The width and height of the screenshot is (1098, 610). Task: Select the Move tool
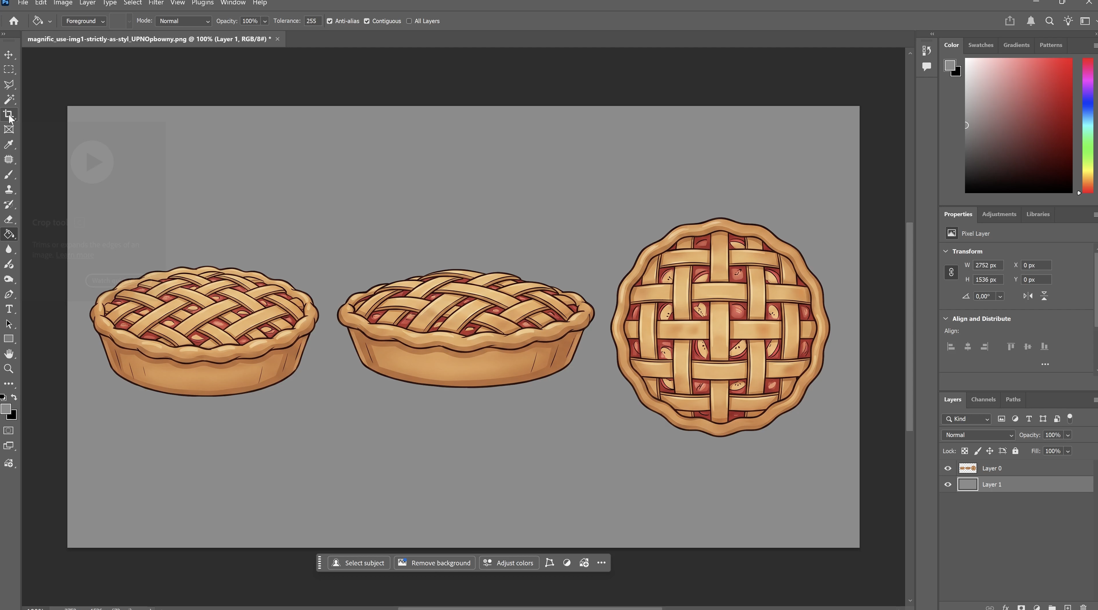[9, 55]
